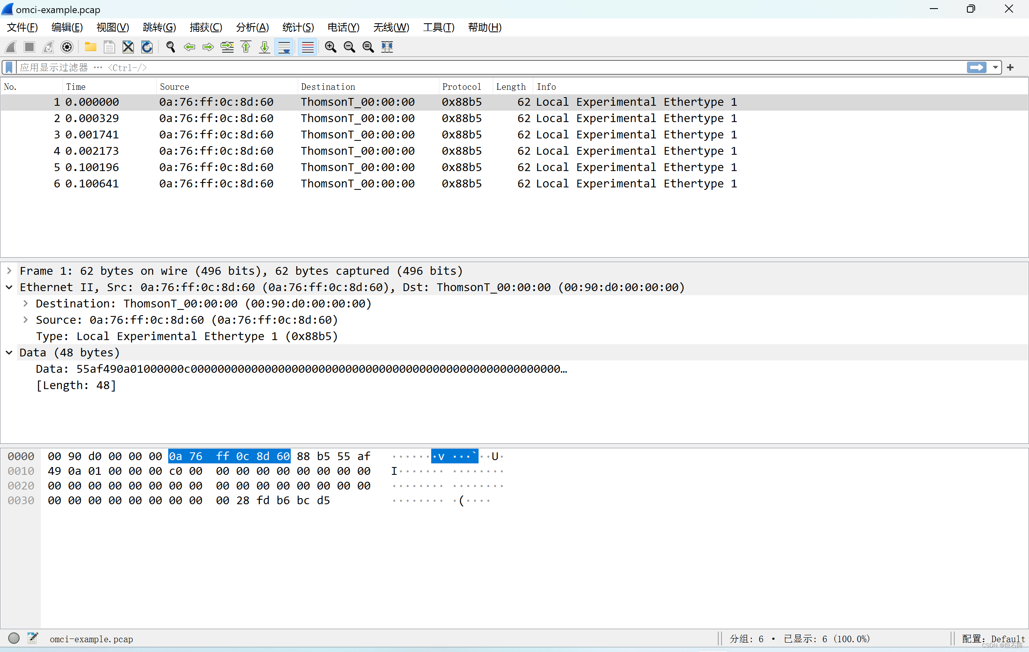Open a capture file with the folder icon
1029x652 pixels.
tap(90, 47)
